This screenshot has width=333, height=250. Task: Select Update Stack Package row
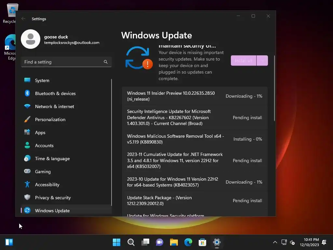194,201
